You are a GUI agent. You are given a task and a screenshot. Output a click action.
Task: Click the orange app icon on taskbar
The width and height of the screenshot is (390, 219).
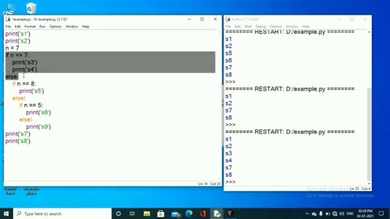(230, 214)
